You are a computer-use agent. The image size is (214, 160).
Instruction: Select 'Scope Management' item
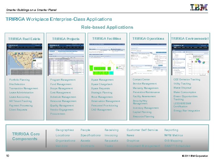[62, 88]
